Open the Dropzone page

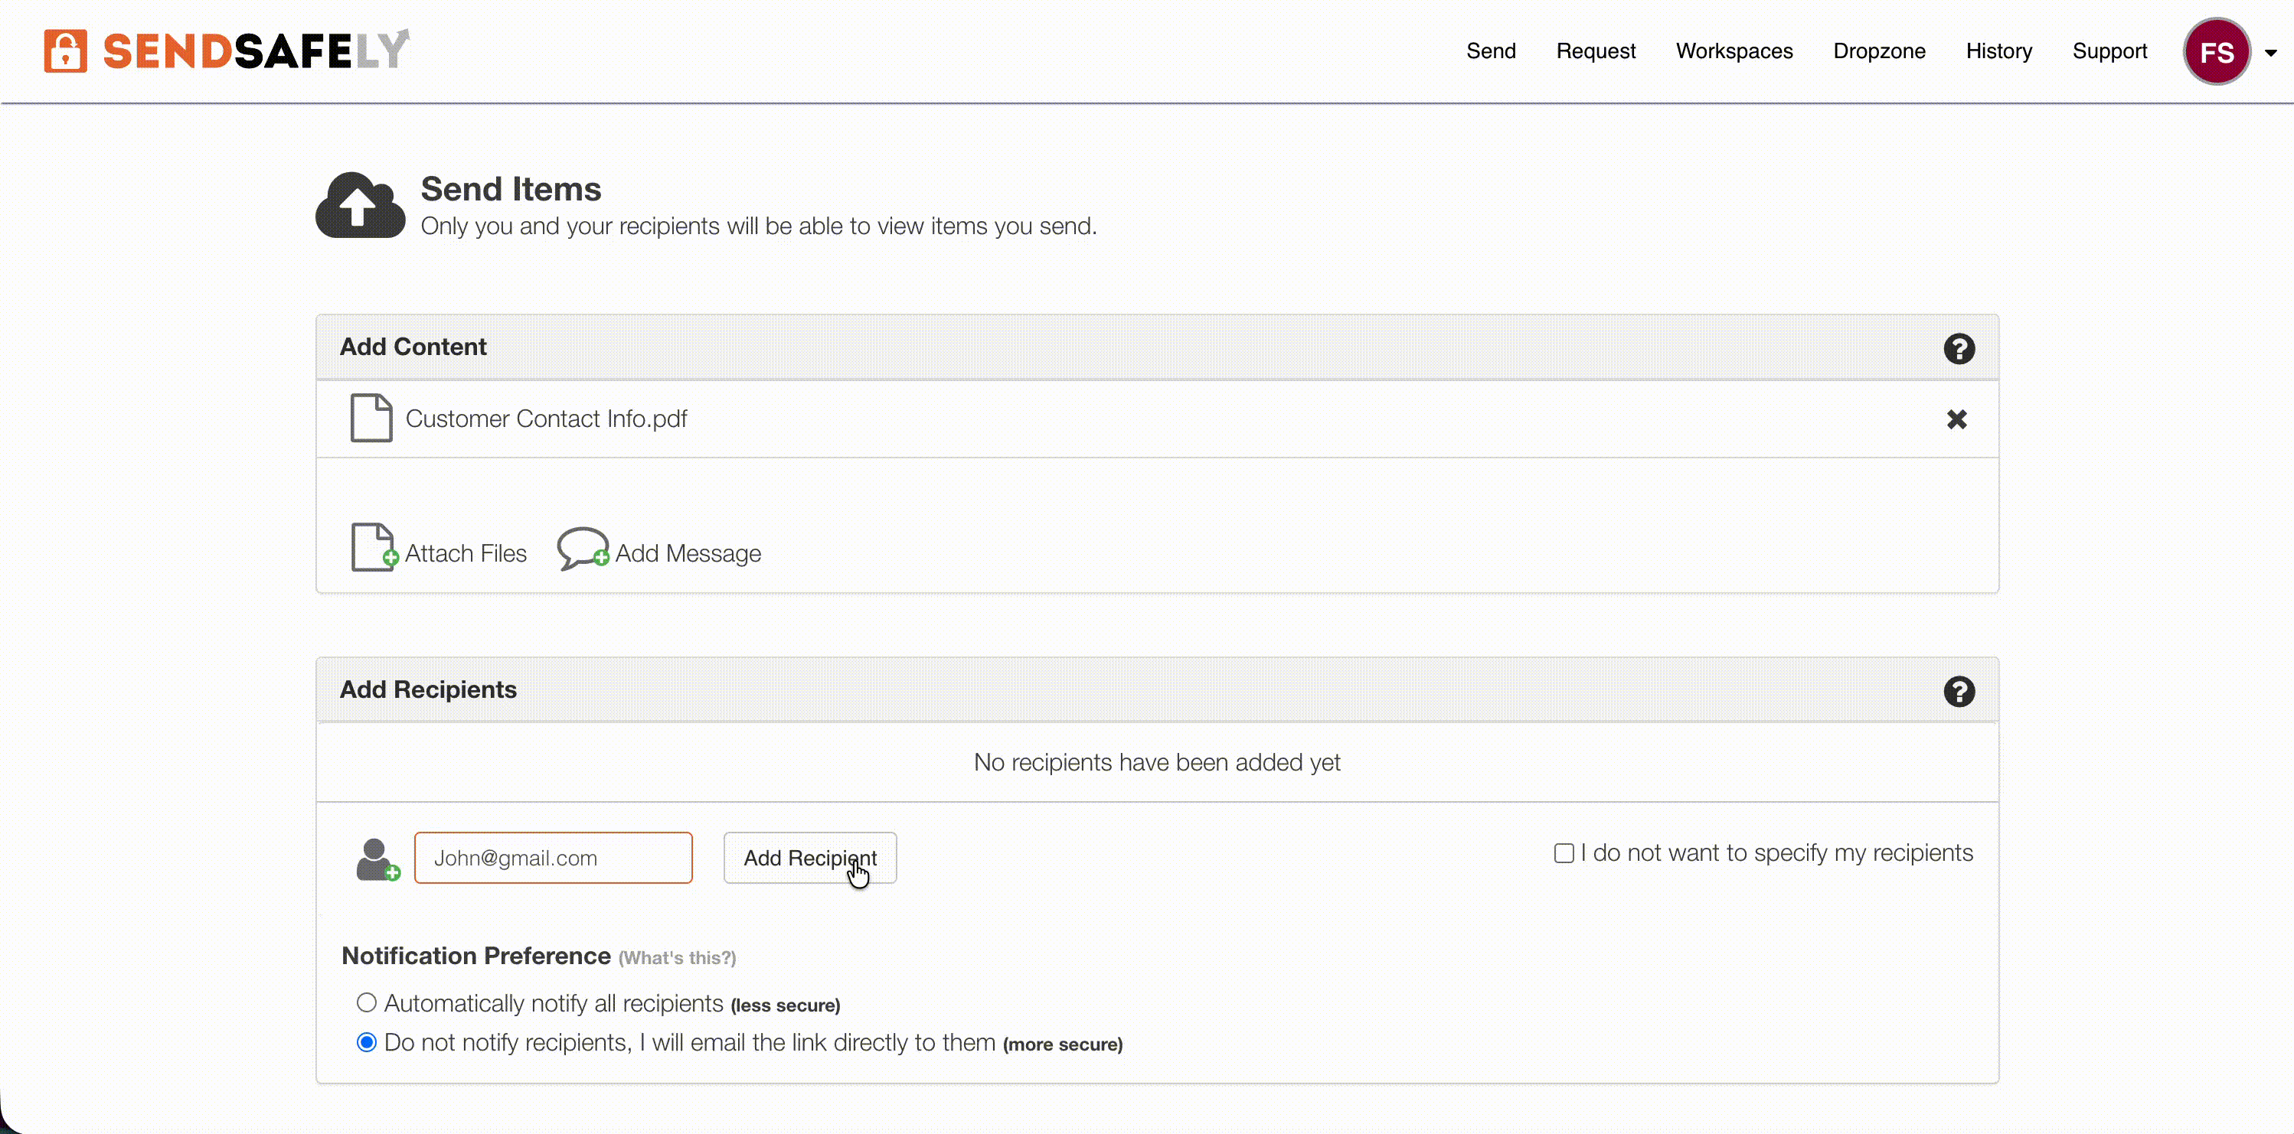1879,51
